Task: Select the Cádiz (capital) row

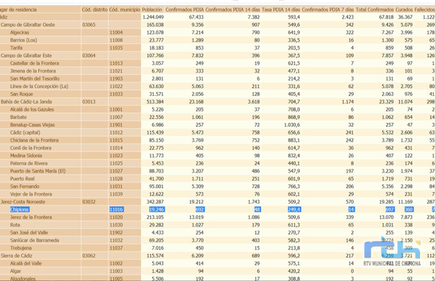Action: (217, 132)
